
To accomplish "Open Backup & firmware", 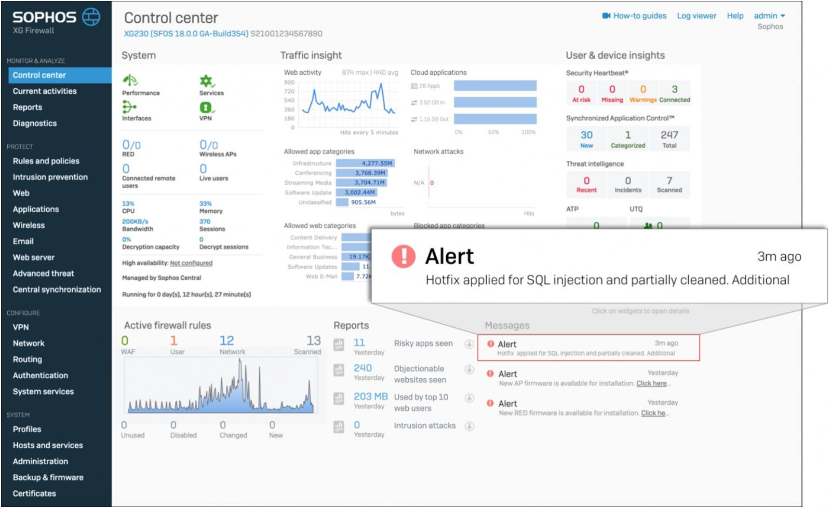I will pyautogui.click(x=48, y=478).
